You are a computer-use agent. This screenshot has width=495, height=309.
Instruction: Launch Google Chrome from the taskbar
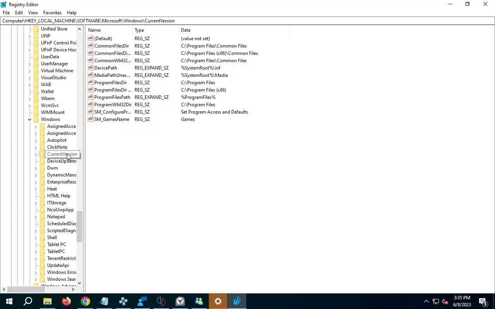[85, 301]
